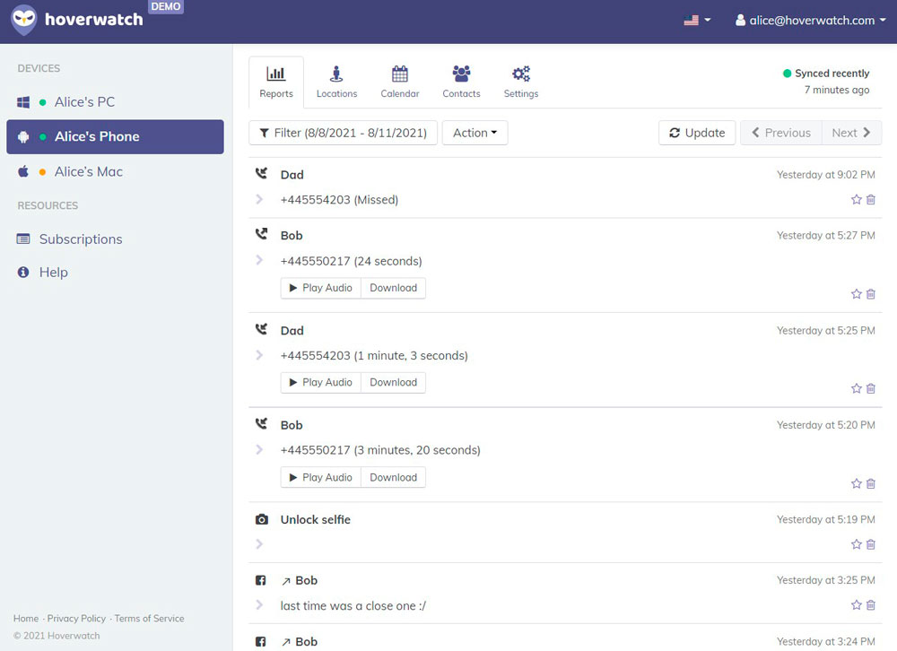Toggle star on Bob's 3 minutes call
Viewport: 897px width, 651px height.
[856, 484]
